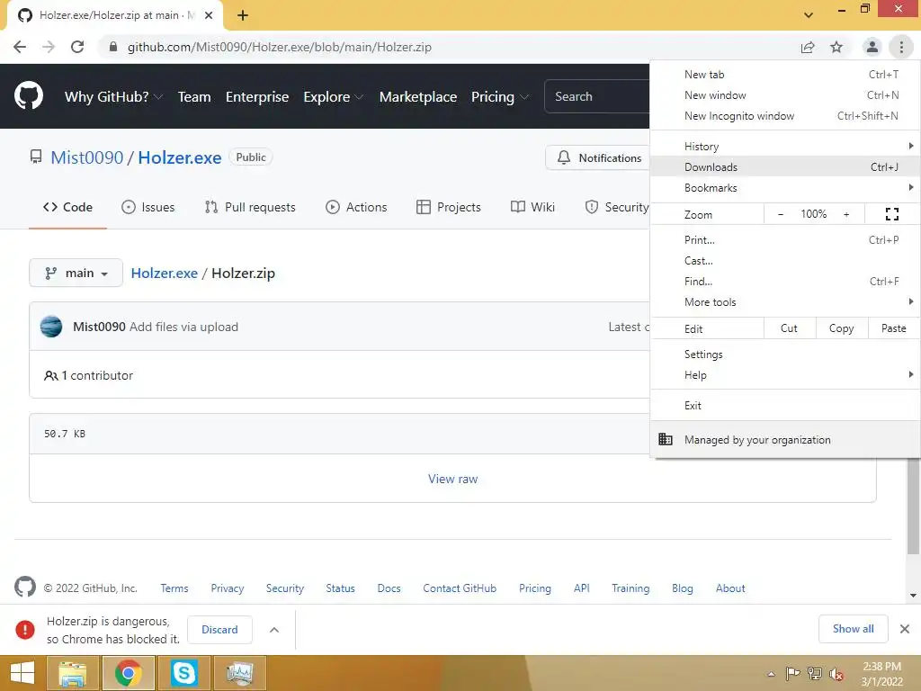Open the Chrome profile avatar icon
Viewport: 921px width, 691px height.
(x=872, y=47)
